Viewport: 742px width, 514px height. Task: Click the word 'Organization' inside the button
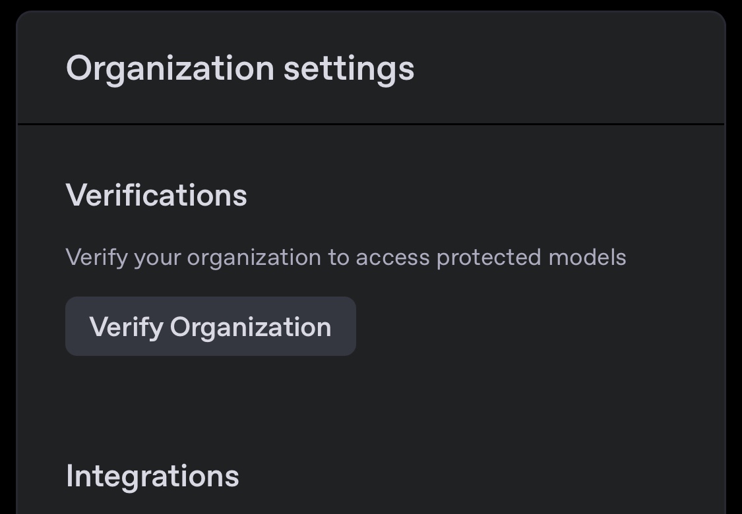click(x=251, y=328)
